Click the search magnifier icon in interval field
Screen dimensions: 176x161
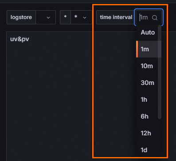(155, 18)
